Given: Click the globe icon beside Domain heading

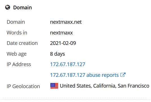Looking at the screenshot, I should pos(8,7).
